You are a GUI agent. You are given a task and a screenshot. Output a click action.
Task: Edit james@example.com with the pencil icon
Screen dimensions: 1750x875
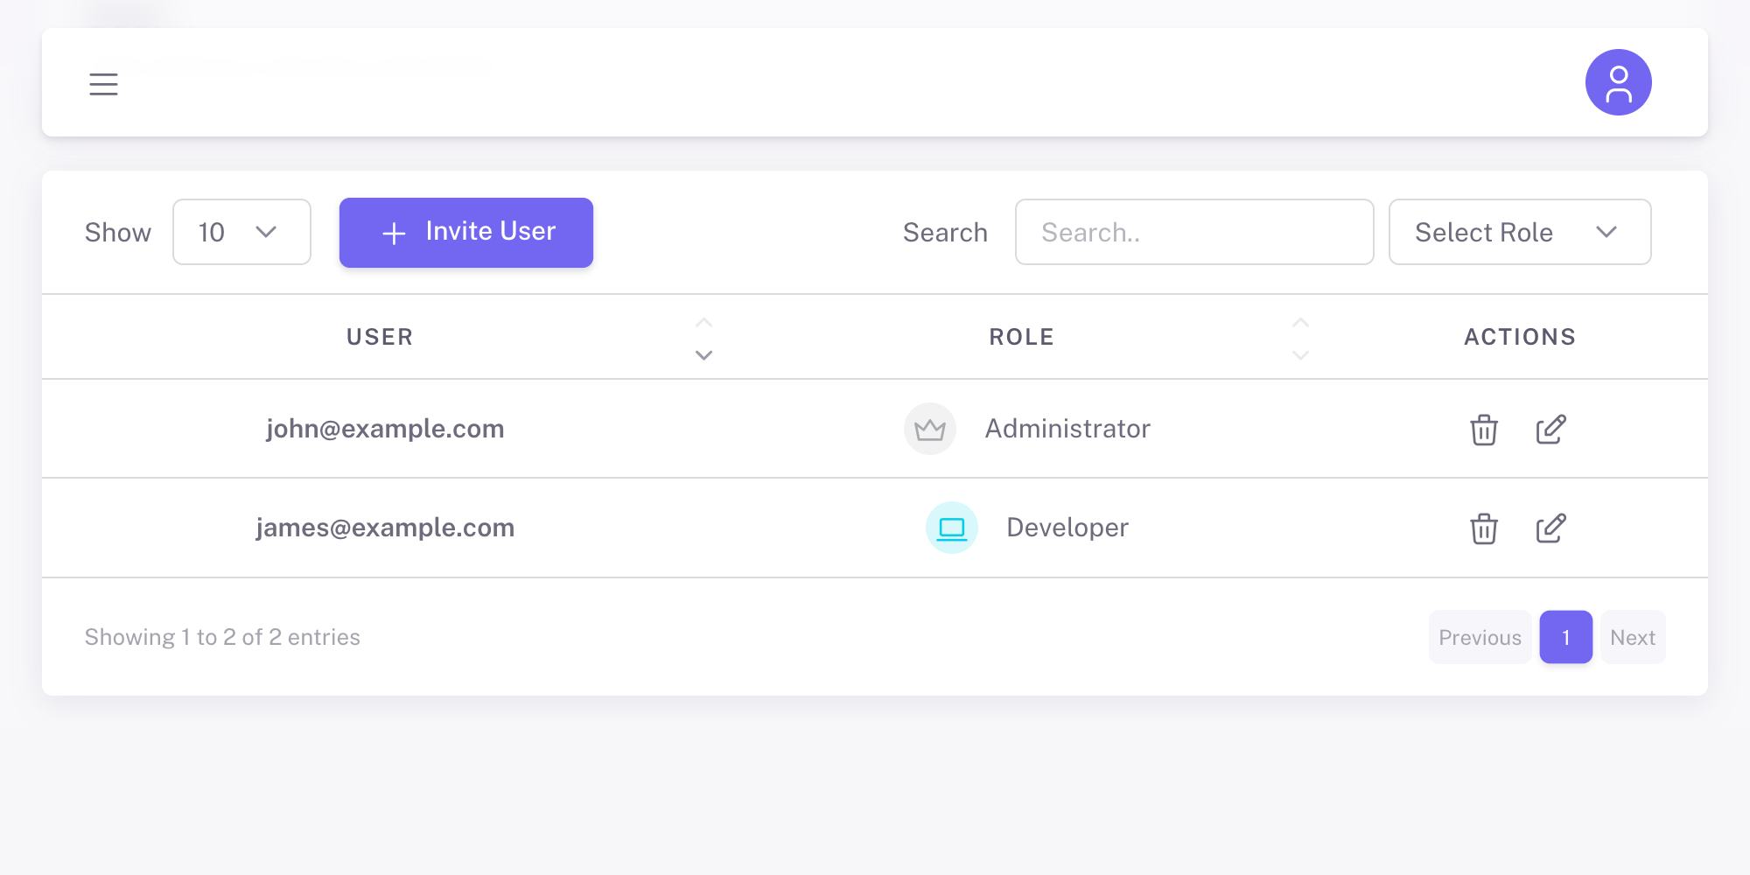pos(1549,528)
